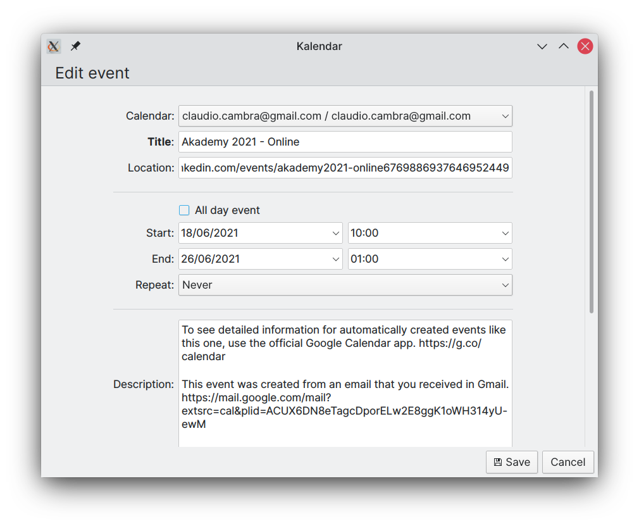Click the End: label

pos(163,259)
